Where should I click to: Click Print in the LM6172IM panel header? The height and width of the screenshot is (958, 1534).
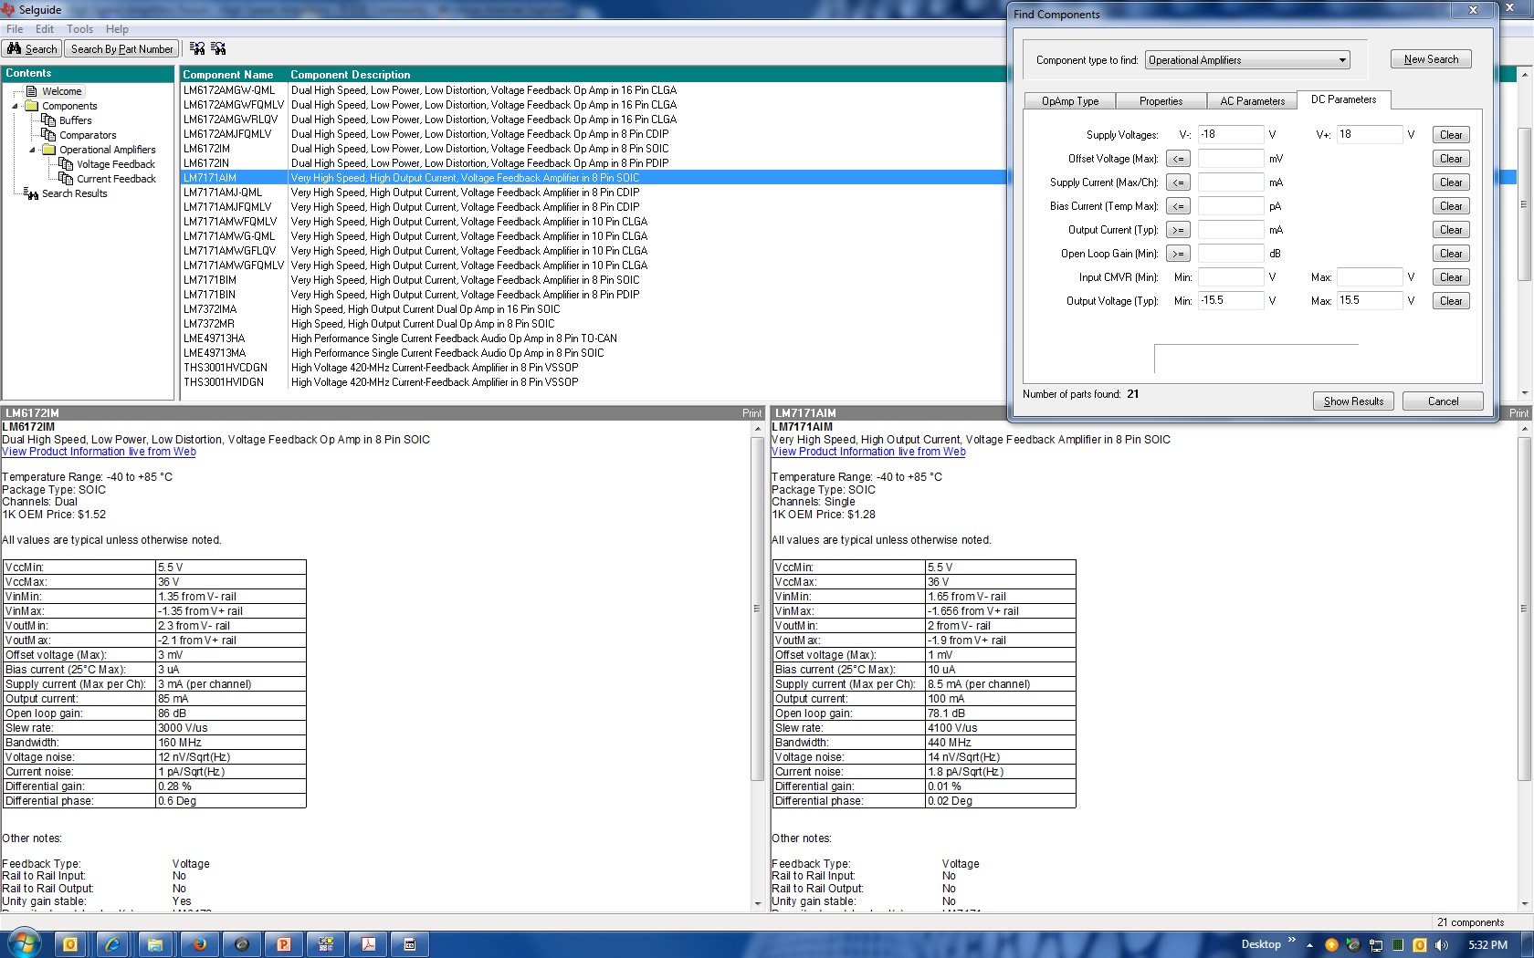pos(751,413)
